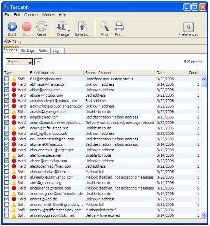The image size is (210, 226).
Task: Click the Reset arrows icon
Action: [x=41, y=27]
